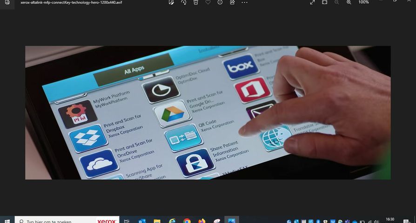
Task: Click the taskbar search box
Action: pos(67,220)
